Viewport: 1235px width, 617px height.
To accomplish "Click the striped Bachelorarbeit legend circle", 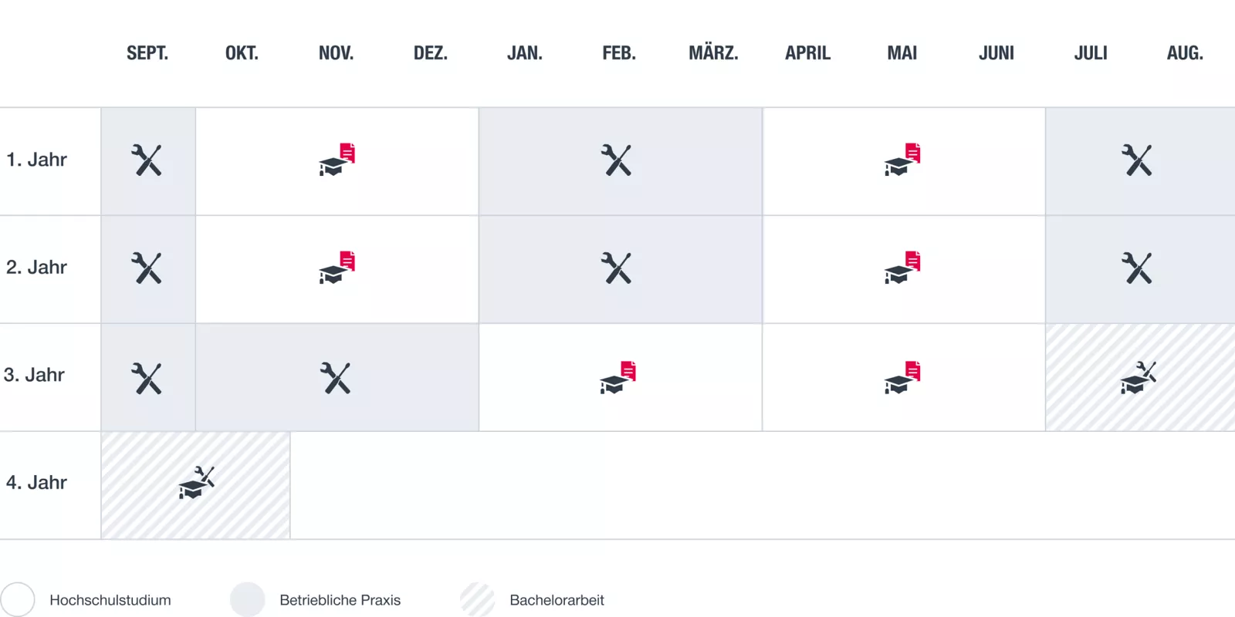I will 478,600.
